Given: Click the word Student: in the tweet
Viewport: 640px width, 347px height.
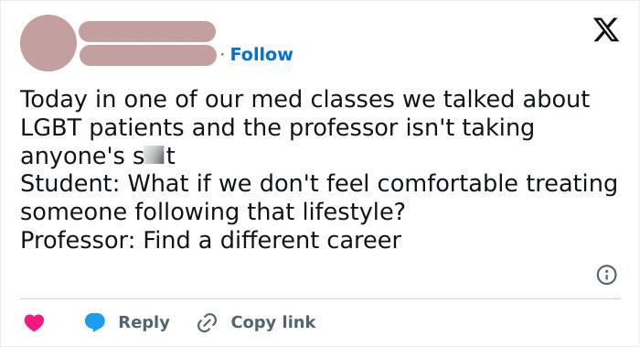Looking at the screenshot, I should [x=69, y=183].
